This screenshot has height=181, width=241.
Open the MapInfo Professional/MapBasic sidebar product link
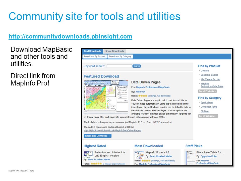click(212, 85)
